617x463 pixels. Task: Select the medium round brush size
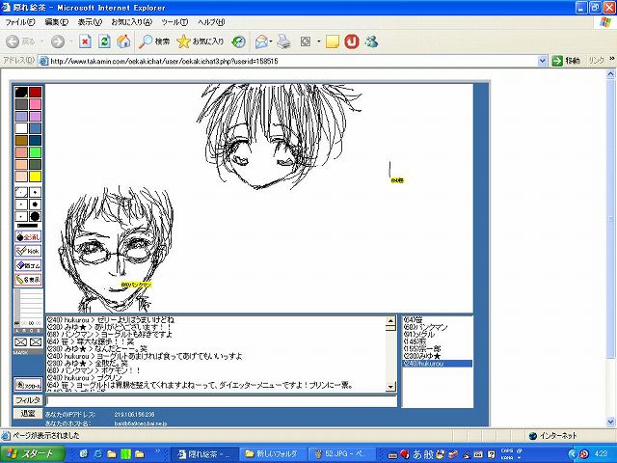[x=35, y=204]
